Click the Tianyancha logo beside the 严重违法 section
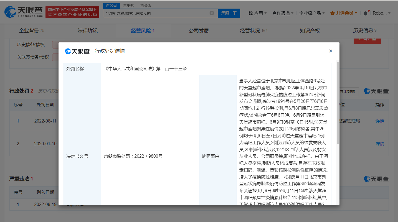 click(376, 179)
